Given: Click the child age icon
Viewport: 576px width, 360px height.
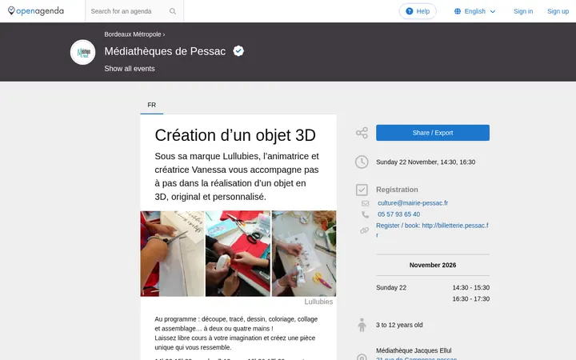Looking at the screenshot, I should point(362,325).
